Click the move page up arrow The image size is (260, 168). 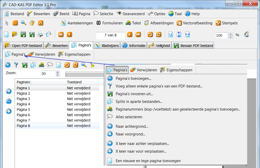coord(9,91)
